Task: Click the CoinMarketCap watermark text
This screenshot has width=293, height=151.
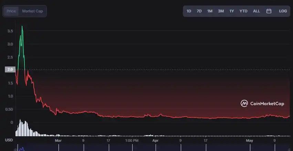Action: pyautogui.click(x=267, y=104)
